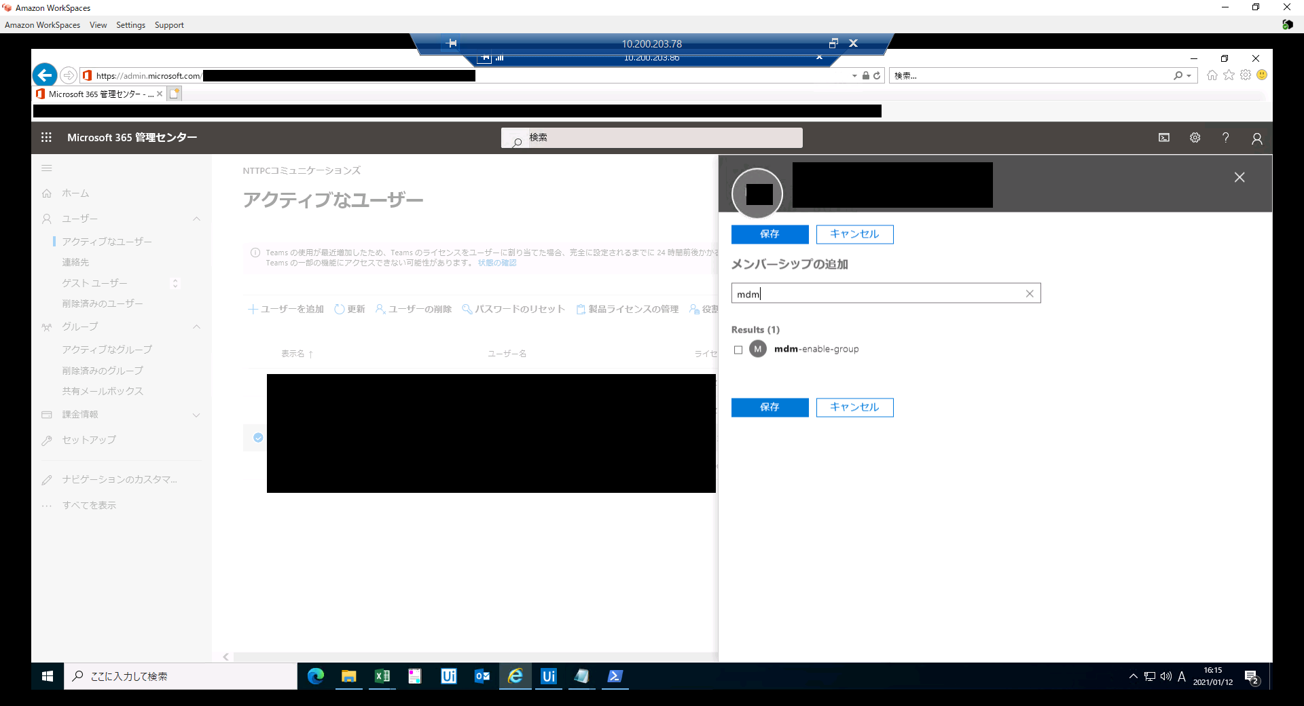
Task: Open PowerShell from the taskbar
Action: tap(615, 676)
